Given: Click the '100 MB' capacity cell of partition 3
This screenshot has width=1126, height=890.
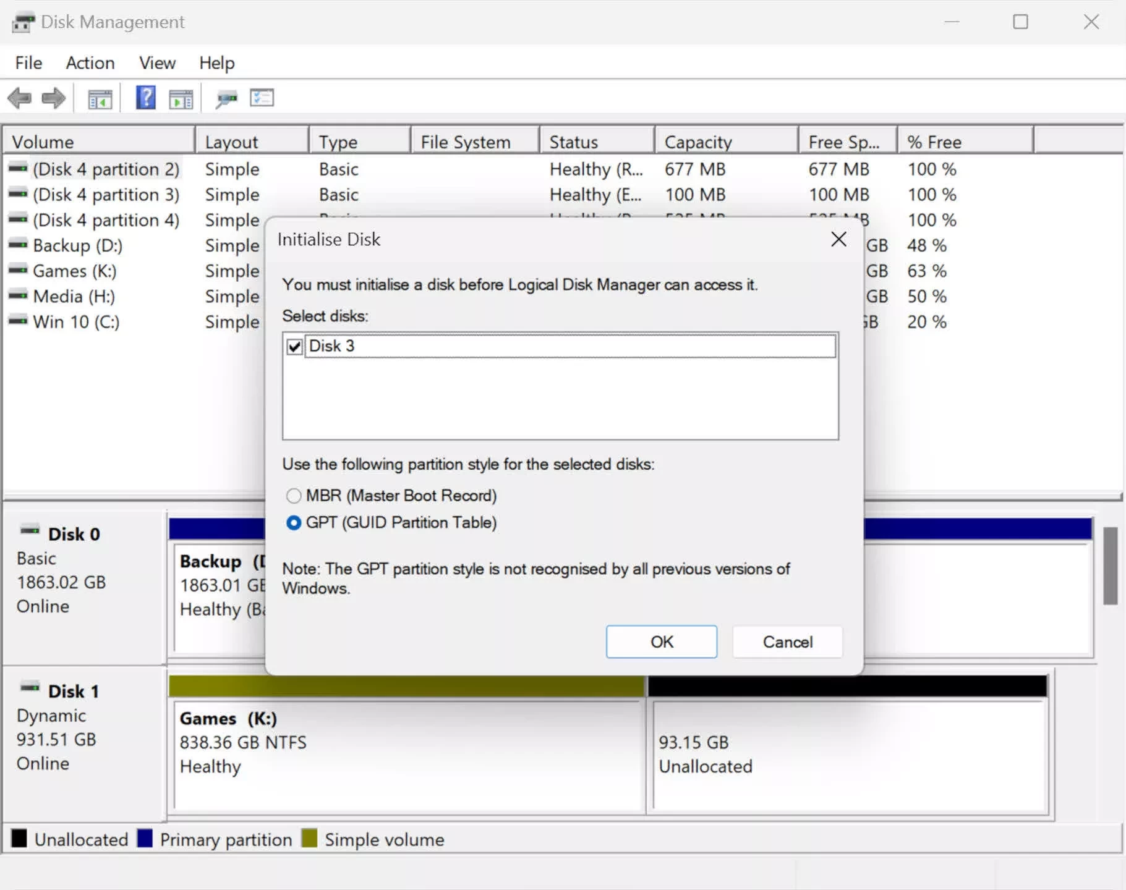Looking at the screenshot, I should click(x=695, y=195).
